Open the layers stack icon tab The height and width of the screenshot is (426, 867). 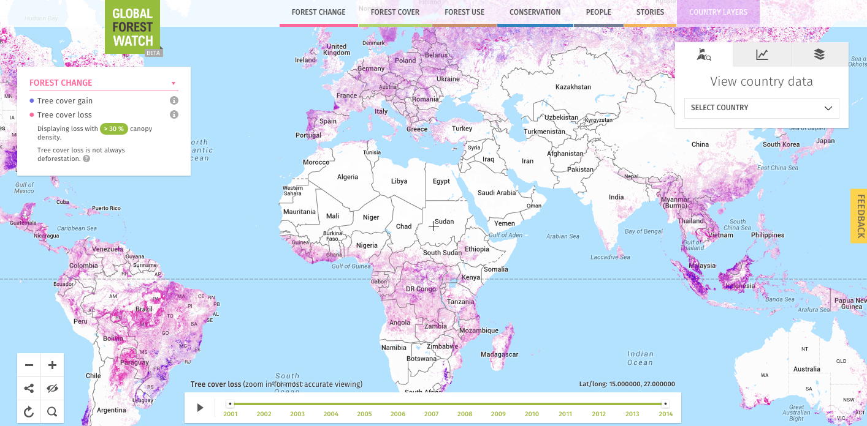pos(819,54)
